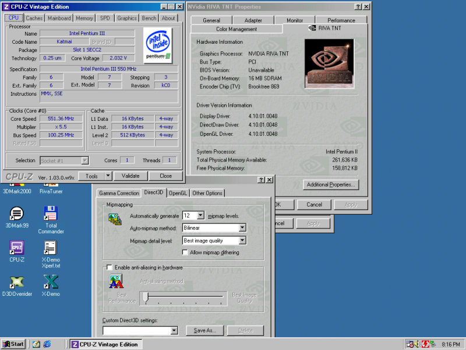Switch to the Mainboard tab in CPU-Z
The image size is (466, 350).
(x=59, y=18)
